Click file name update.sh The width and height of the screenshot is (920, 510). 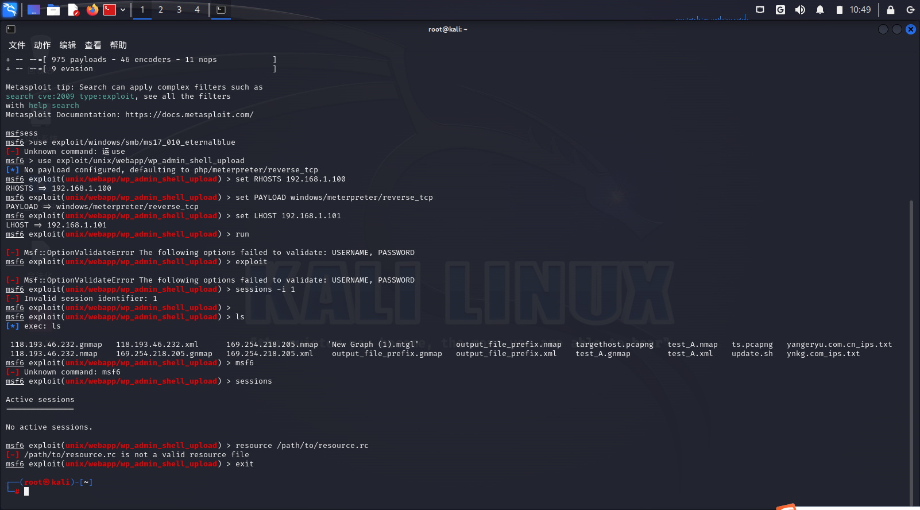click(752, 354)
